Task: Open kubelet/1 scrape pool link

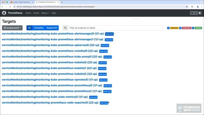Action: [49, 68]
